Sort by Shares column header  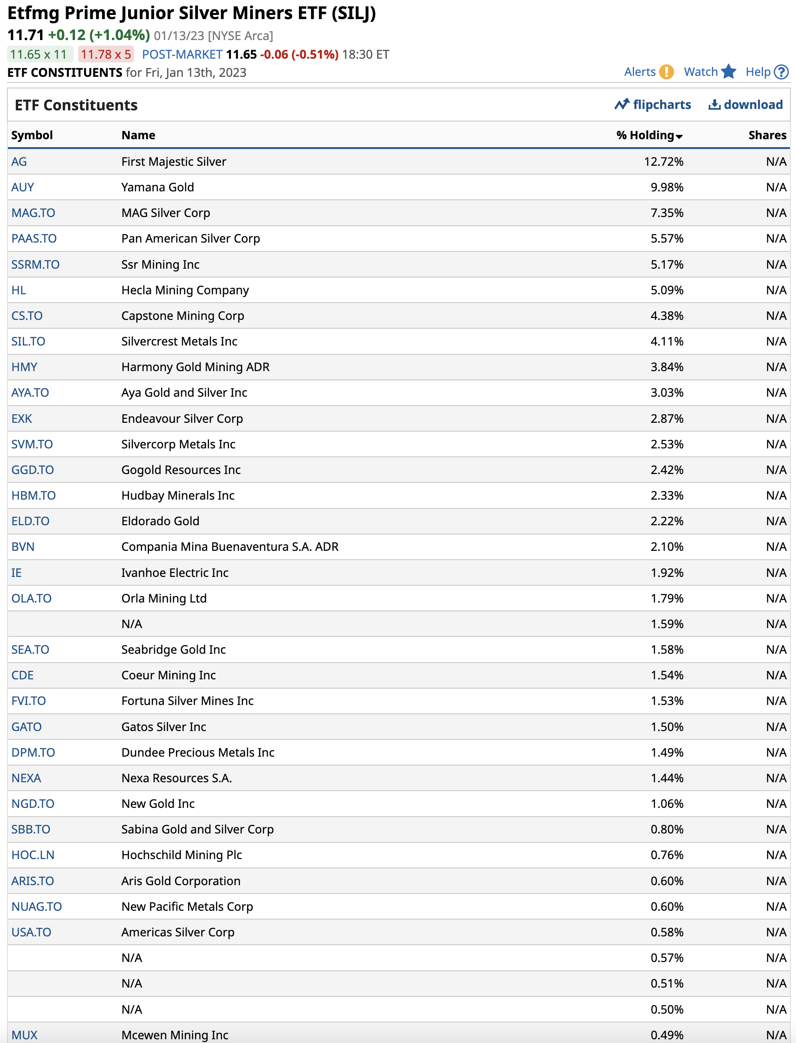tap(767, 135)
